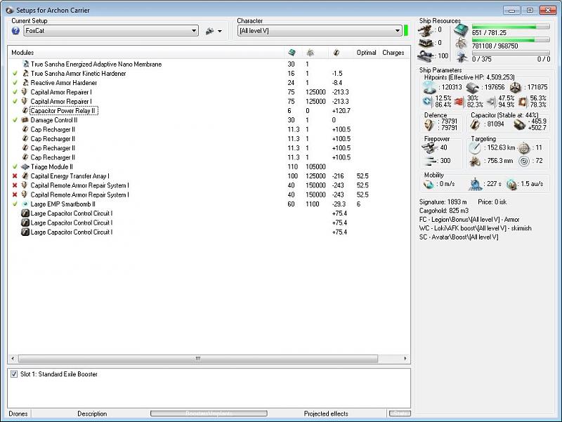Click the launcher hardpoints icon

[426, 43]
